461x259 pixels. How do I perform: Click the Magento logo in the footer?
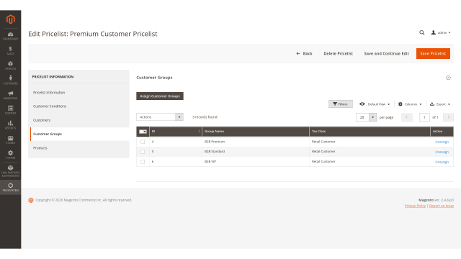pyautogui.click(x=31, y=200)
